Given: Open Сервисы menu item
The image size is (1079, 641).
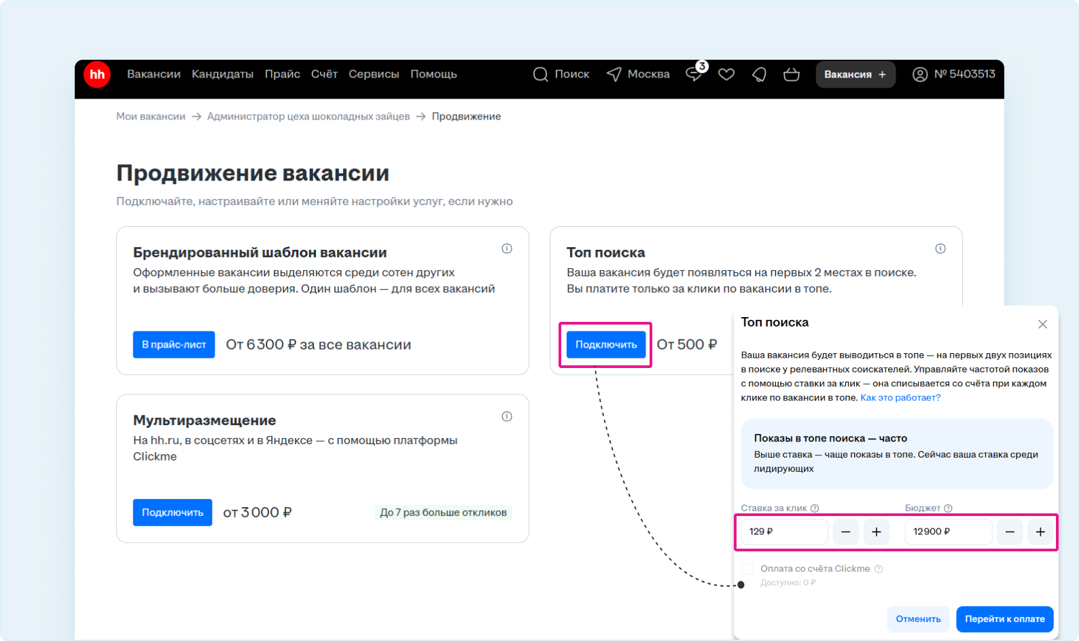Looking at the screenshot, I should (374, 75).
